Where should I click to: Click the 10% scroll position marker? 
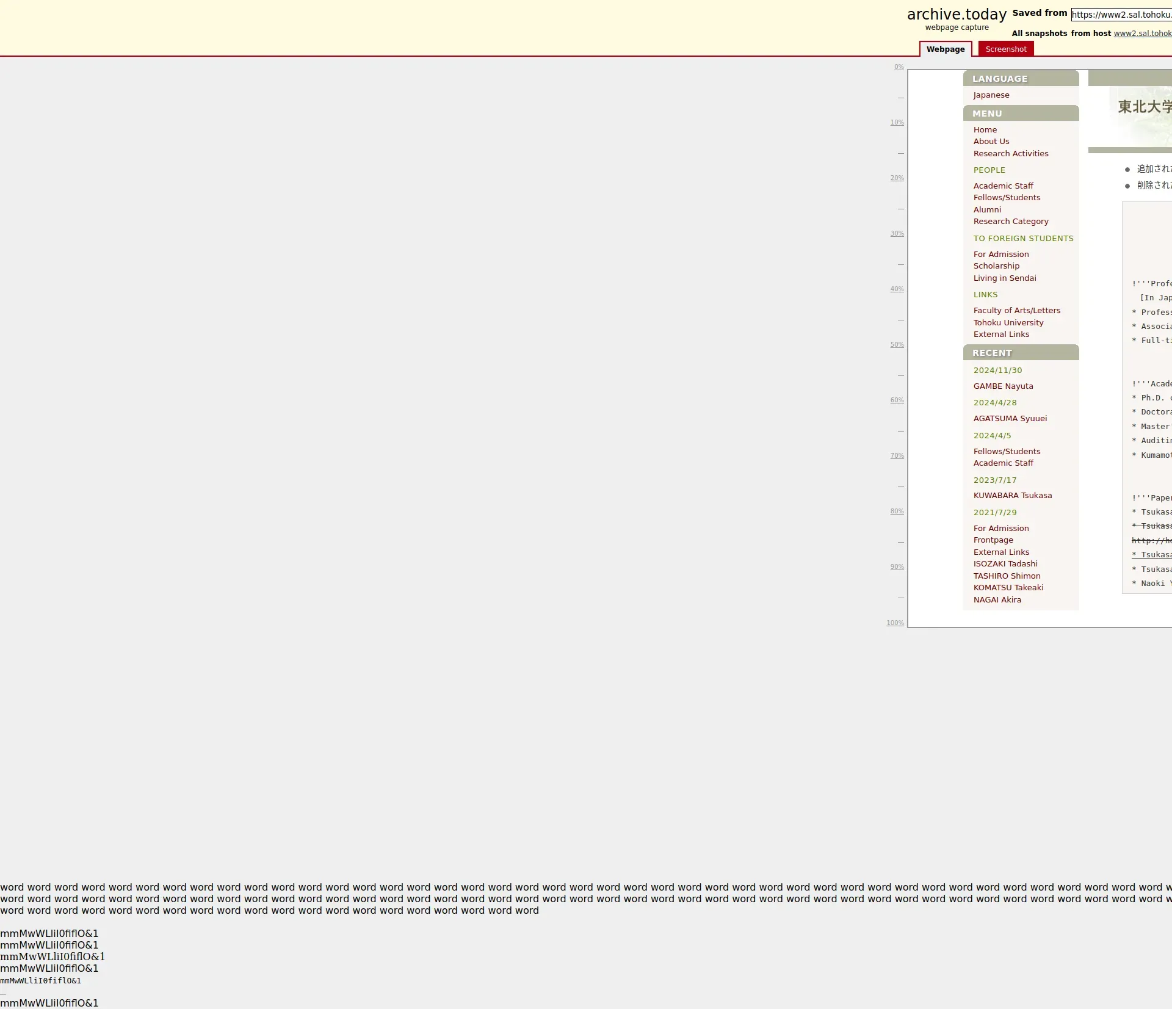[x=897, y=123]
